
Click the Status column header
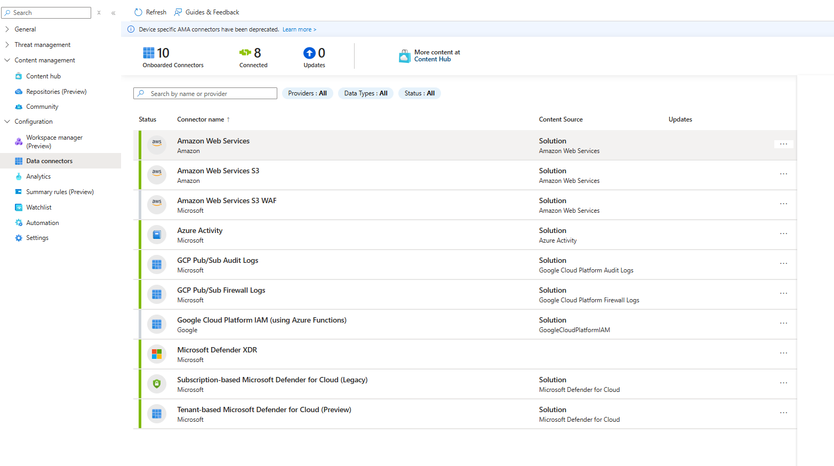coord(148,119)
